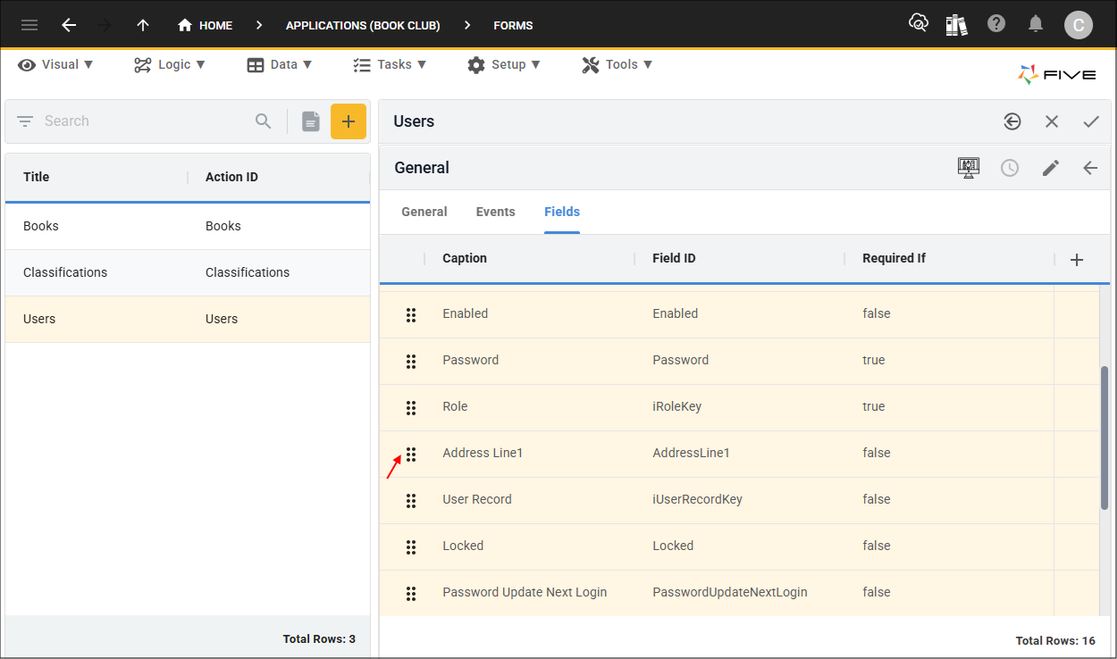Click the history clock icon
The width and height of the screenshot is (1117, 659).
pyautogui.click(x=1010, y=168)
